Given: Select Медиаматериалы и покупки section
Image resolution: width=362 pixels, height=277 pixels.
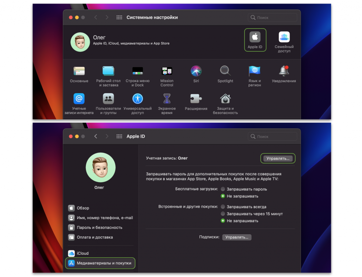Looking at the screenshot, I should pyautogui.click(x=100, y=263).
